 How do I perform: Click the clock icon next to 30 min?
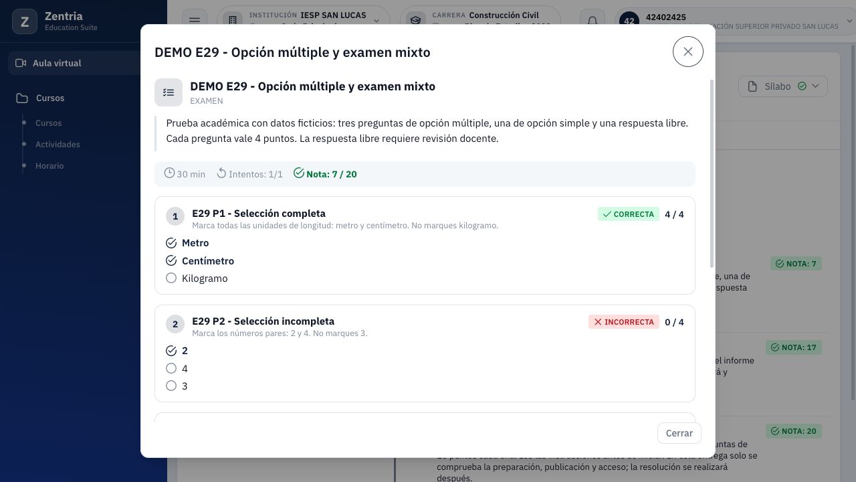tap(170, 173)
